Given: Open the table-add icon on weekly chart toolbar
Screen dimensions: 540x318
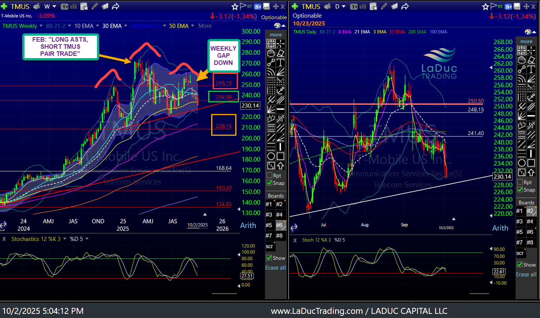Looking at the screenshot, I should pyautogui.click(x=84, y=6).
